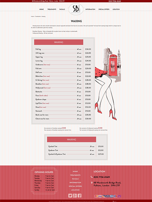Open the Twitter social icon in footer
152x202 pixels.
click(70, 196)
